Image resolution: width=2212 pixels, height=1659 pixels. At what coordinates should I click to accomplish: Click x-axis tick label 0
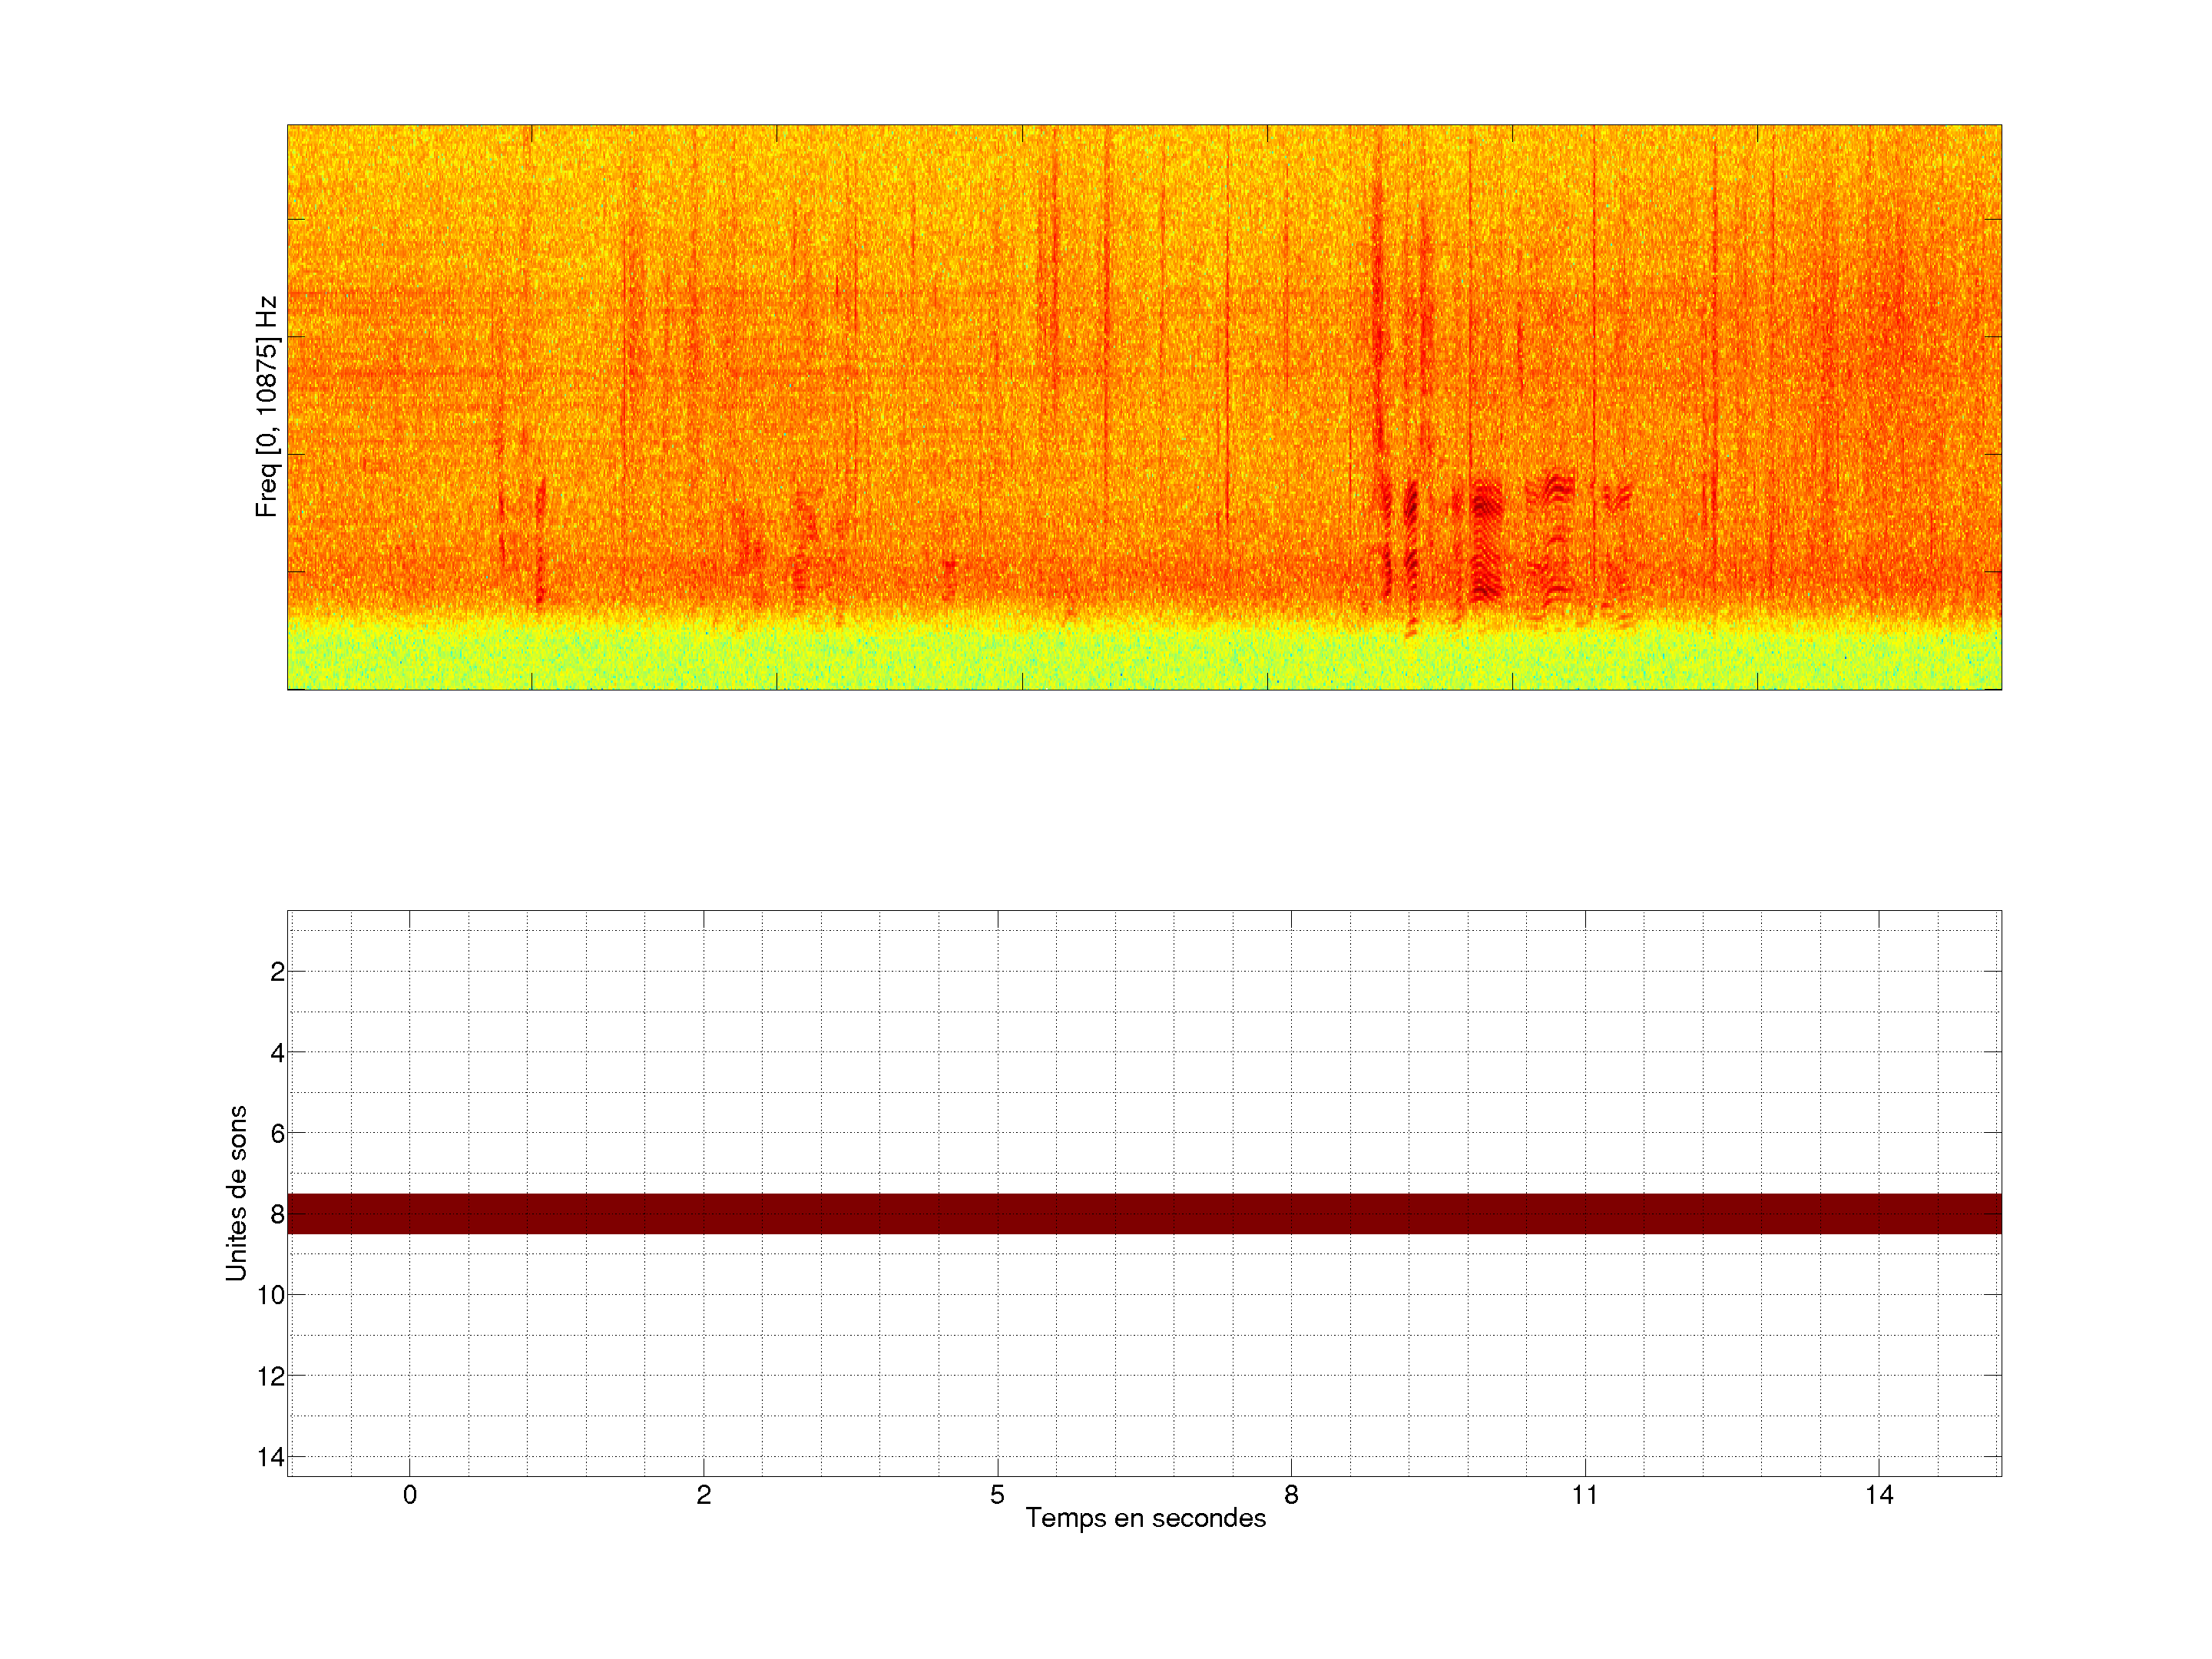410,1495
